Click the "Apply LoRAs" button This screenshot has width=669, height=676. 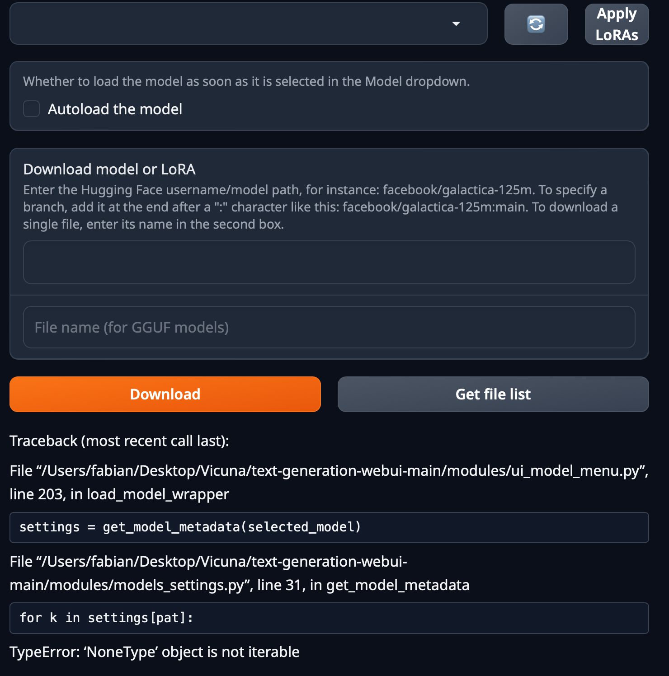coord(616,24)
